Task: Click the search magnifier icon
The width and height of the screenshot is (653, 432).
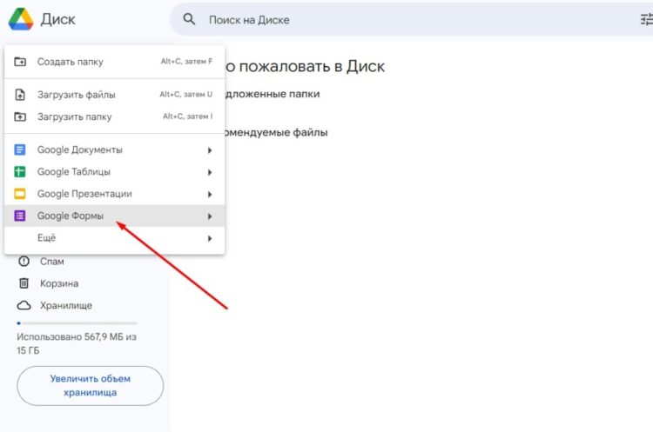Action: pyautogui.click(x=189, y=19)
